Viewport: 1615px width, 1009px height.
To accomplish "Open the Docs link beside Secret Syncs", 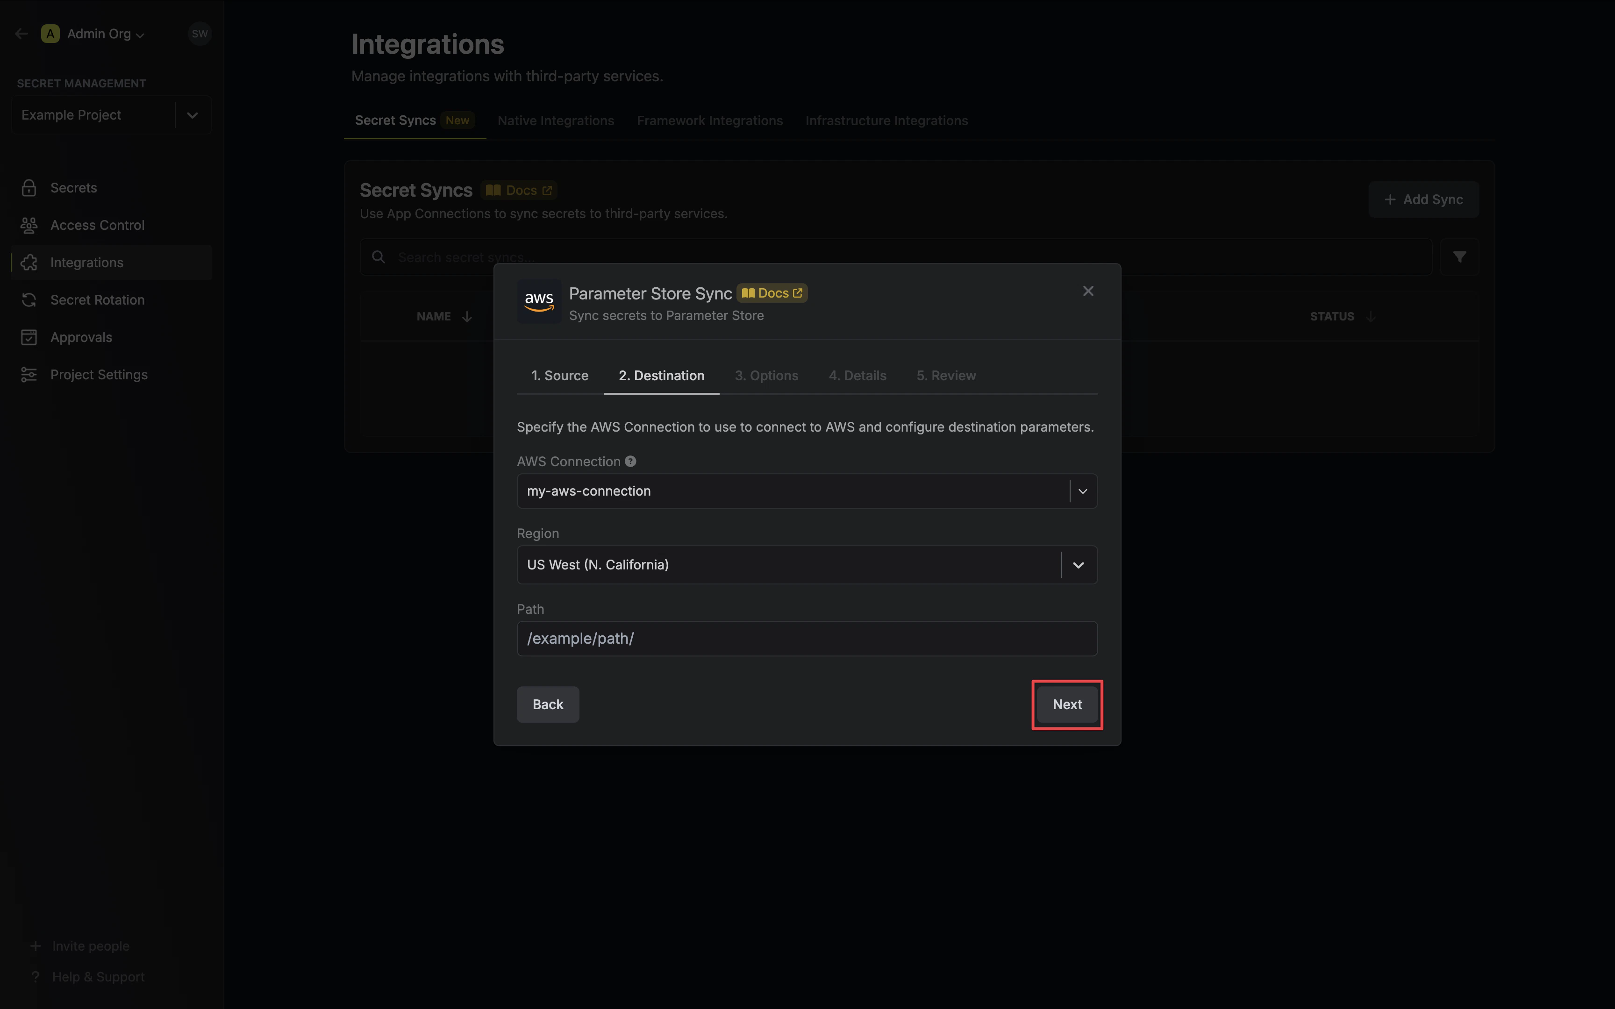I will (519, 190).
